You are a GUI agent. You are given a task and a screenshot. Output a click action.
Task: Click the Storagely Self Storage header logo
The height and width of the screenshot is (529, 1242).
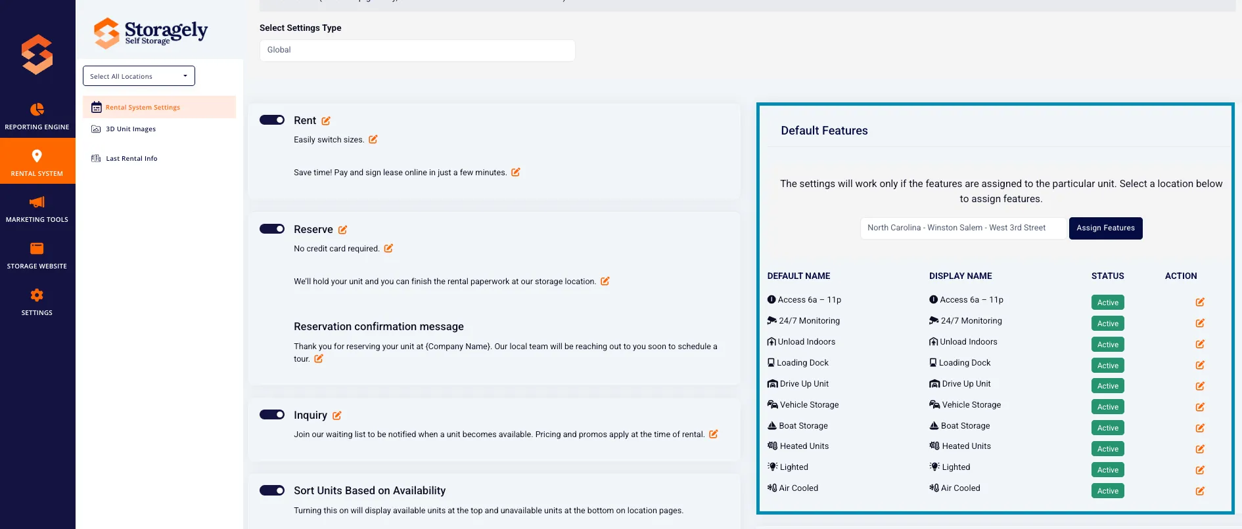150,33
